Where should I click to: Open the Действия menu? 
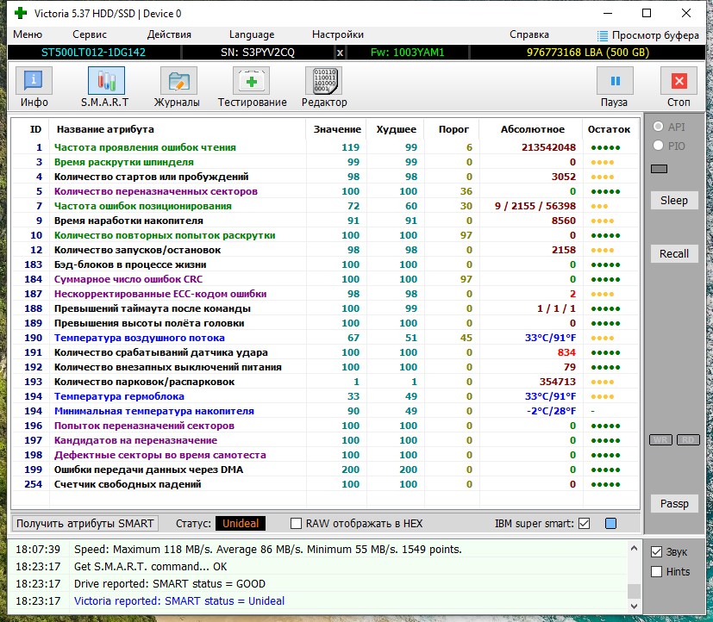[169, 34]
